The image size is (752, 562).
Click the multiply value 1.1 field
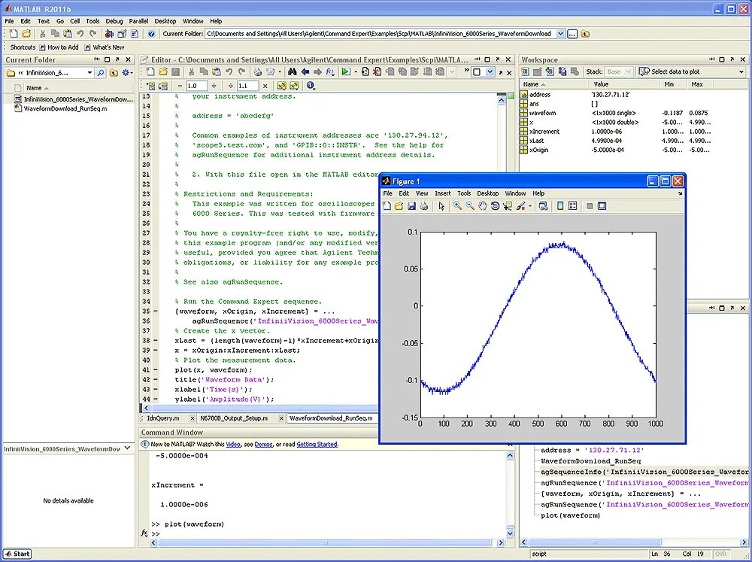247,86
